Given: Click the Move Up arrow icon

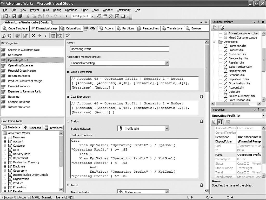Looking at the screenshot, I should [x=39, y=36].
